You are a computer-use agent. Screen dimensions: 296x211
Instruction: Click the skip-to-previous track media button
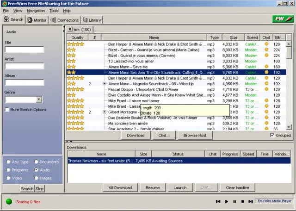(218, 202)
